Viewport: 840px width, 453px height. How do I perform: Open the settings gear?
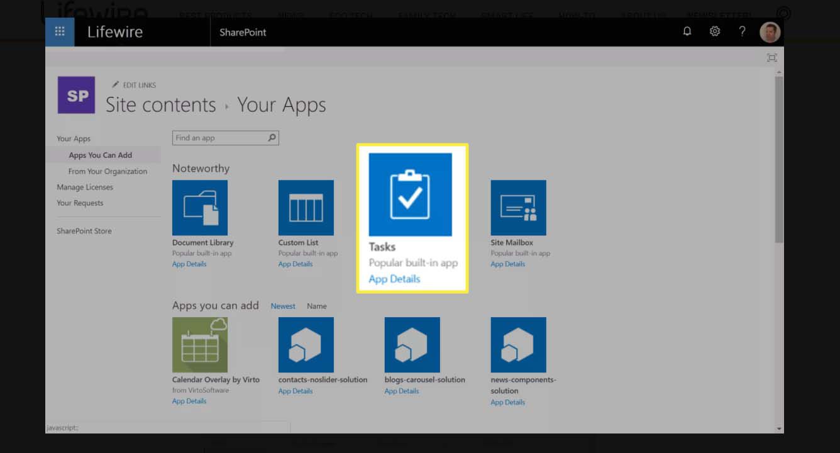(x=715, y=31)
